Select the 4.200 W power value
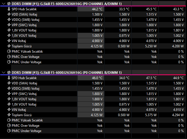This screenshot has width=187, height=139. click(x=178, y=46)
